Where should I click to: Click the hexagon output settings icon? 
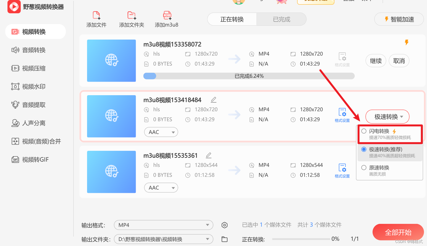pyautogui.click(x=224, y=225)
